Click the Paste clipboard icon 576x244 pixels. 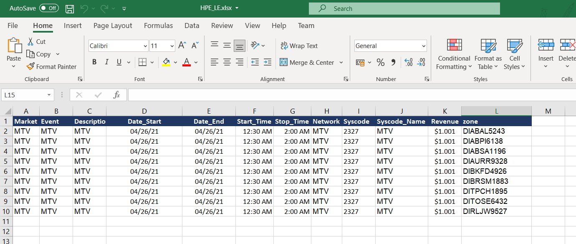tap(14, 46)
